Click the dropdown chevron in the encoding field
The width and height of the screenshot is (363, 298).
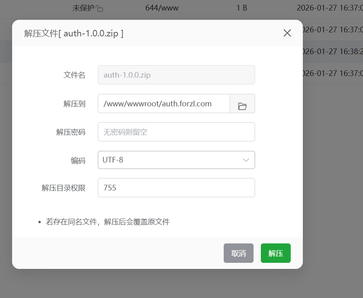[x=246, y=160]
